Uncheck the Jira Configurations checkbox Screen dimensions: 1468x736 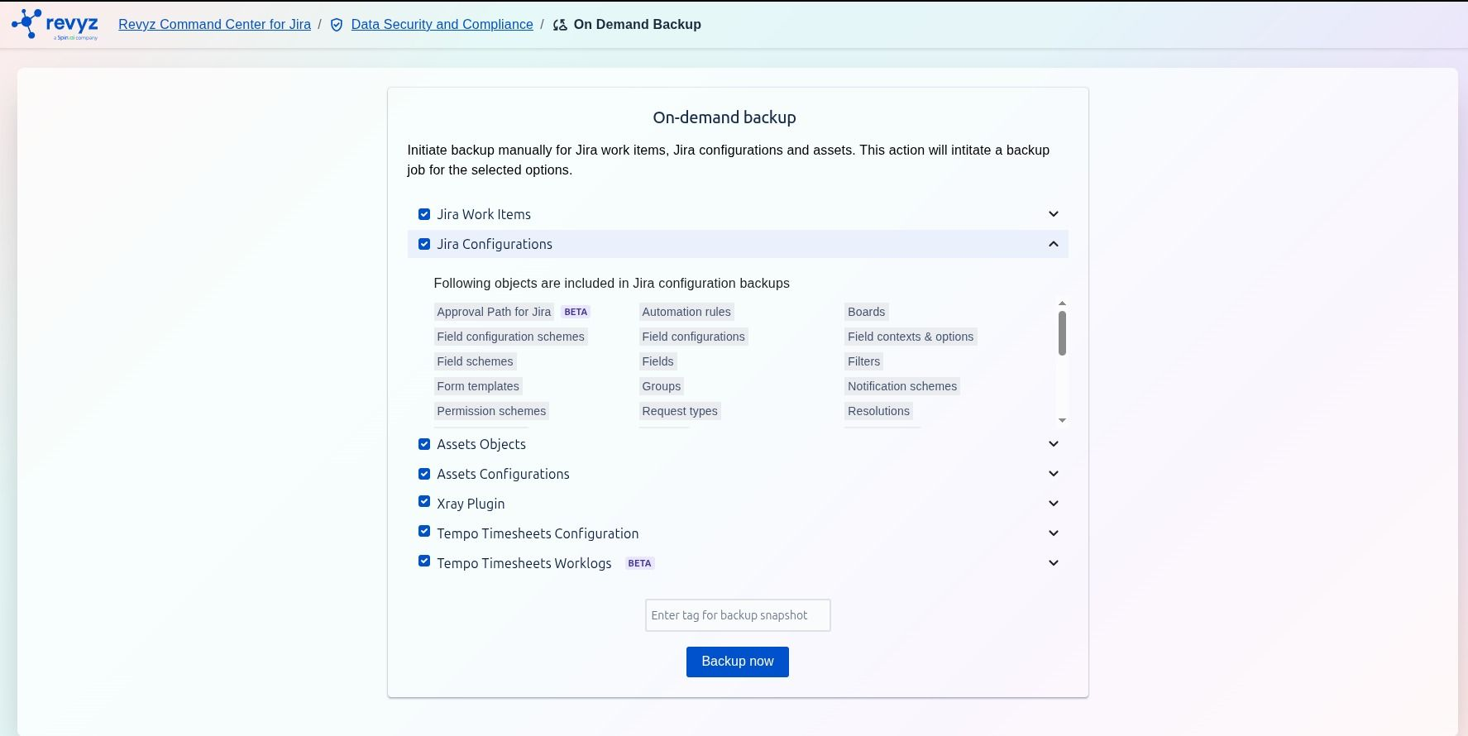(x=424, y=244)
